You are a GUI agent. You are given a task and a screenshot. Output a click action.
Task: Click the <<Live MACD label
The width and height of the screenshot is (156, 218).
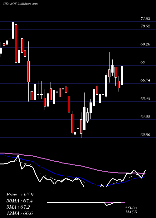click(x=131, y=210)
